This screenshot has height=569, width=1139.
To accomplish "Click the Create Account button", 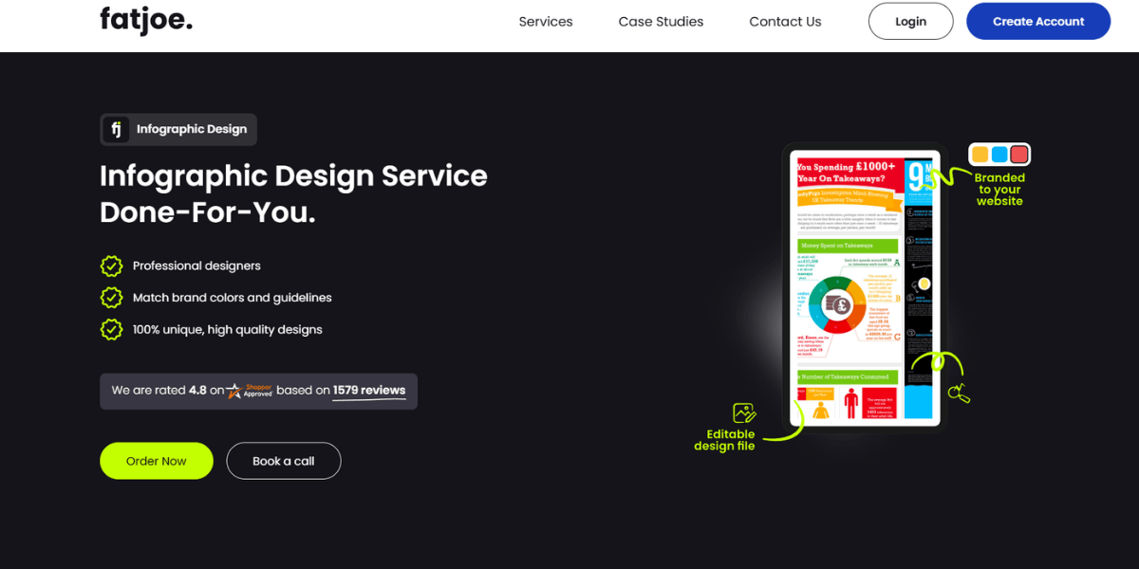I will click(x=1038, y=21).
